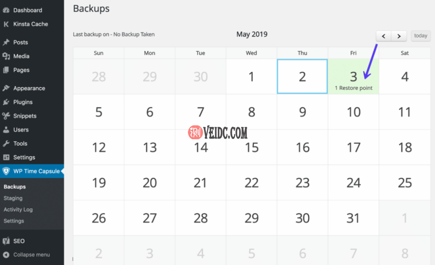Go to previous month with left arrow
Viewport: 435px width, 265px height.
point(384,36)
